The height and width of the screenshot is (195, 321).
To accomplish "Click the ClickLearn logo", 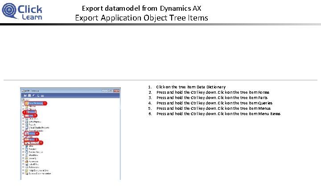I will (22, 11).
